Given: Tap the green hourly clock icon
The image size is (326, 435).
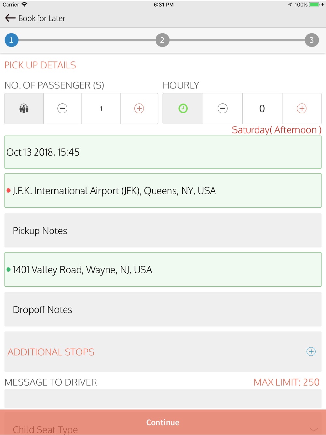Looking at the screenshot, I should [183, 109].
